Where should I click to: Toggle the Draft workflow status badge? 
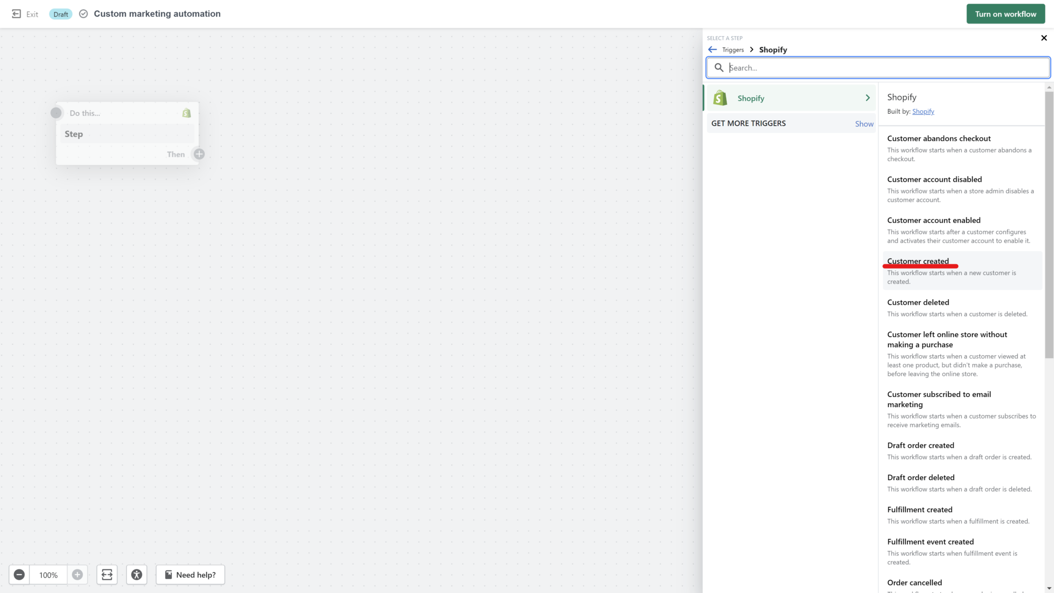(60, 14)
